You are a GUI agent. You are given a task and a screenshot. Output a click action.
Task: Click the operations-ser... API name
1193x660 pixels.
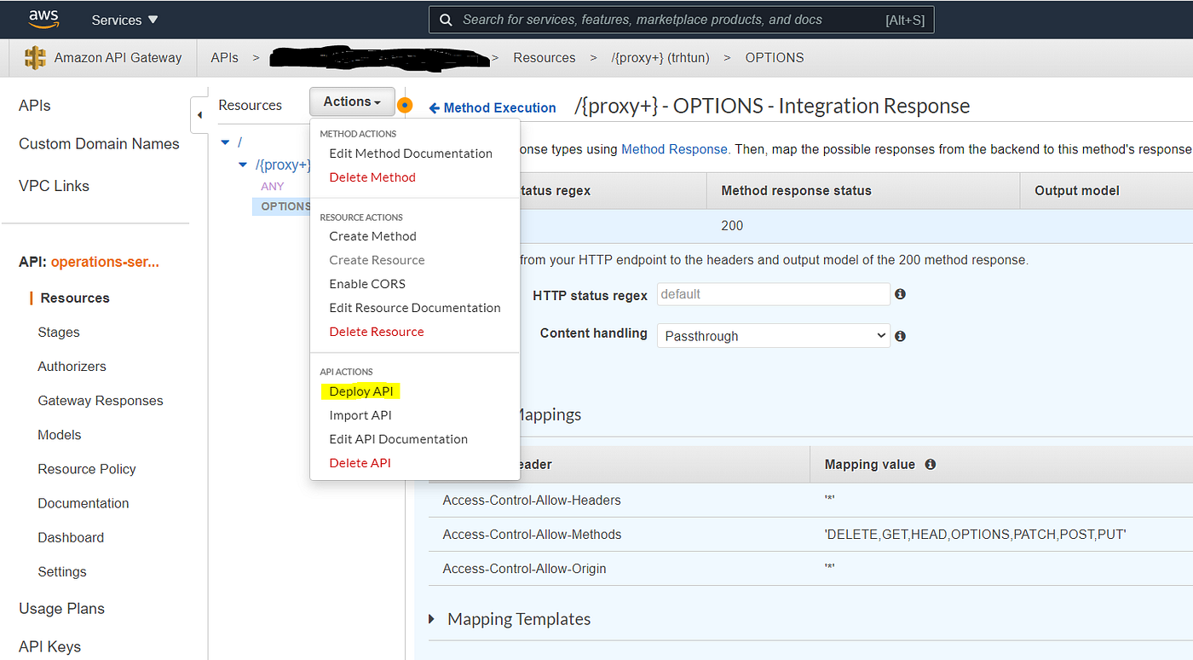[x=105, y=262]
